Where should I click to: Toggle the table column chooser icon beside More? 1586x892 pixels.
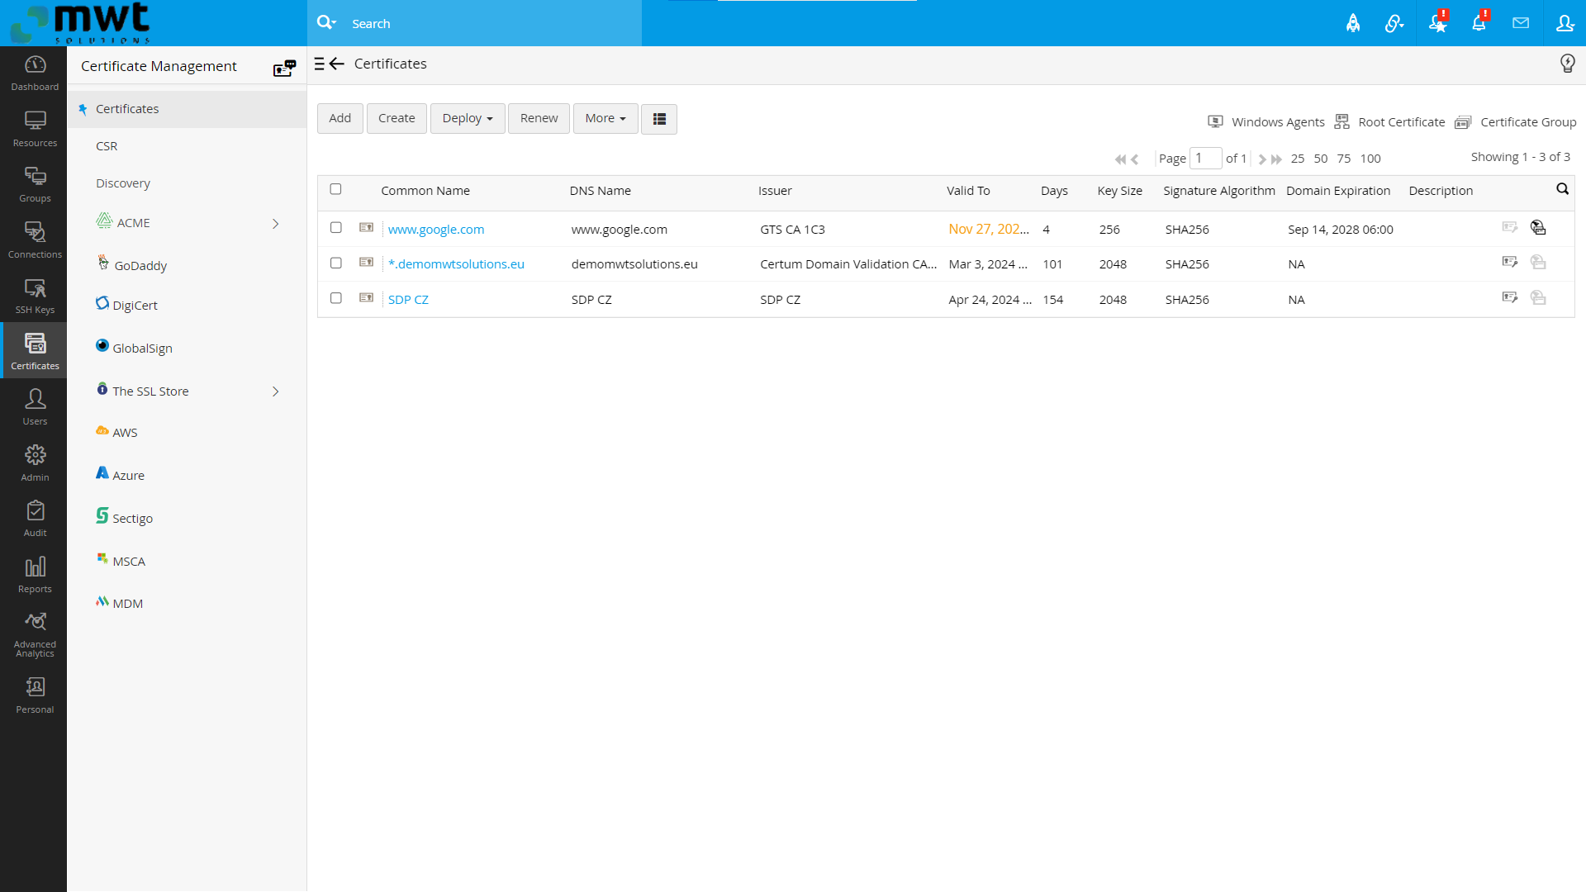pos(658,119)
